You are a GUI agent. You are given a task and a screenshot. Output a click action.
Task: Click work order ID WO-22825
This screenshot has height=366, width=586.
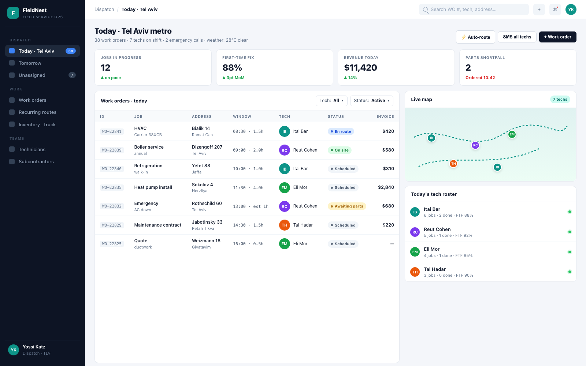pyautogui.click(x=112, y=244)
